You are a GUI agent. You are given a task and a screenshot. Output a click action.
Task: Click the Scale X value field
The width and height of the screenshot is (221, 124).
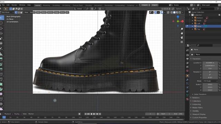click(x=210, y=84)
